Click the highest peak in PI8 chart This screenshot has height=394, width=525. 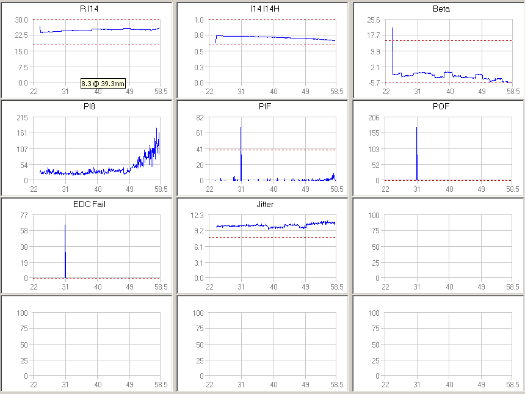(157, 129)
